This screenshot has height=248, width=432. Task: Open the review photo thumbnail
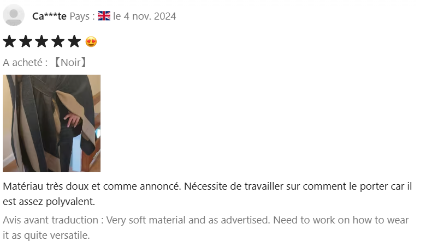[x=51, y=123]
